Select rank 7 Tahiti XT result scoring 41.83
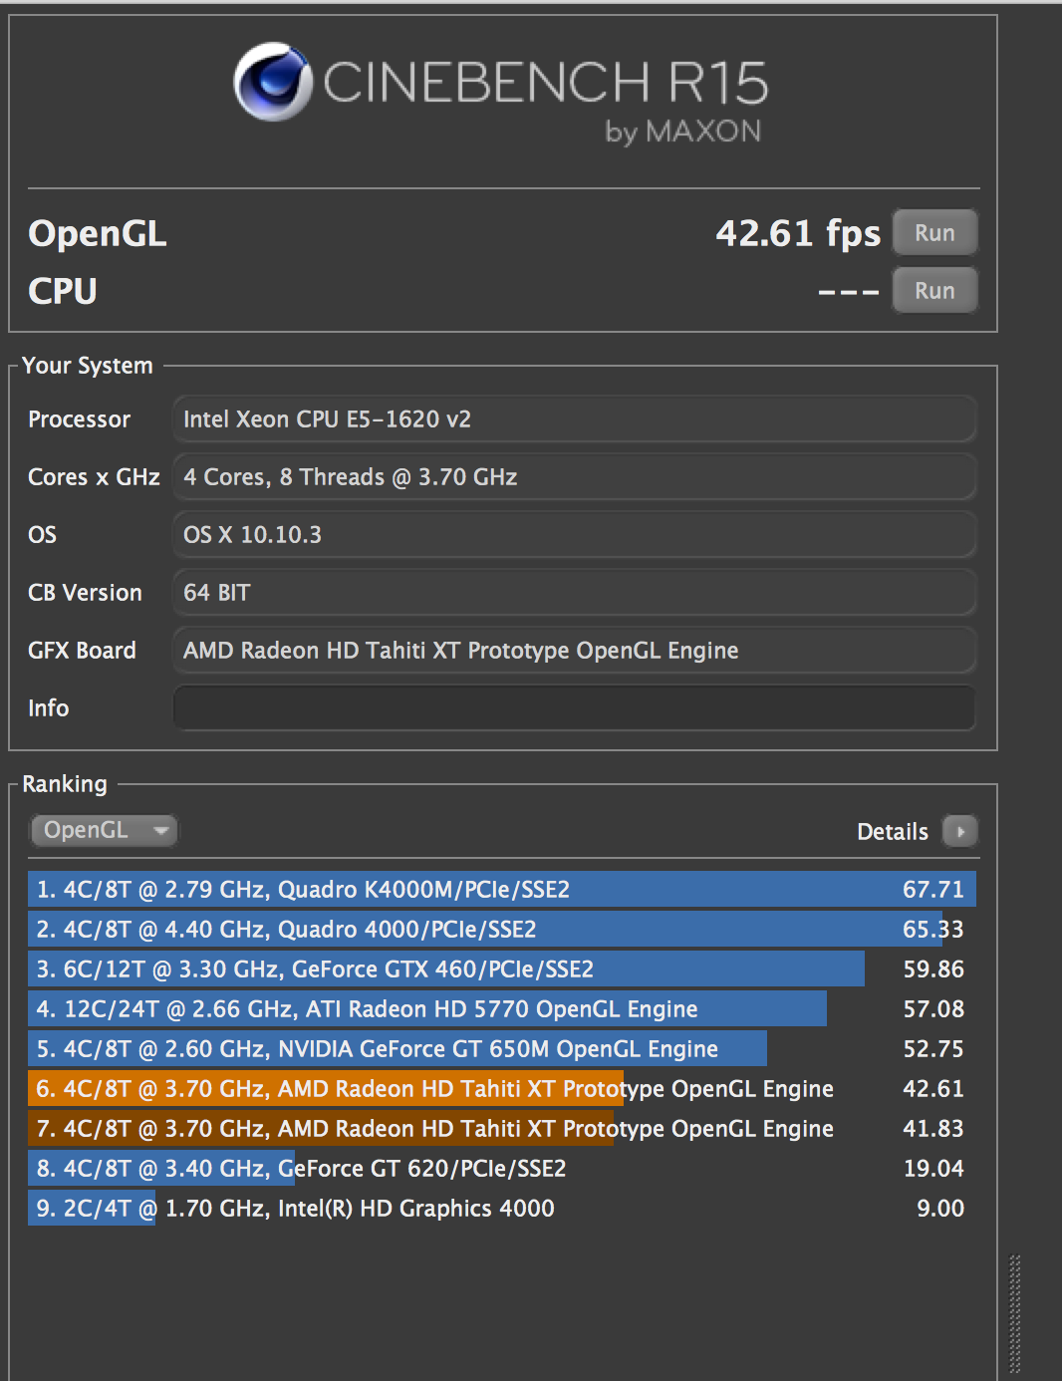 [x=500, y=1129]
